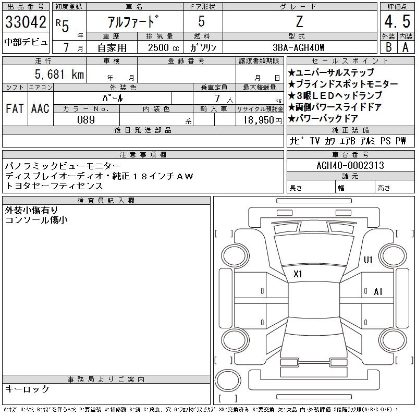Screen dimensions: 417x417
Task: Click the パワーバックドア sales point line
Action: [323, 118]
